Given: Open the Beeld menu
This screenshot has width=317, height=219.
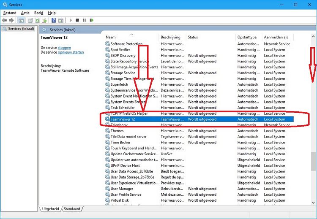Looking at the screenshot, I should point(38,13).
